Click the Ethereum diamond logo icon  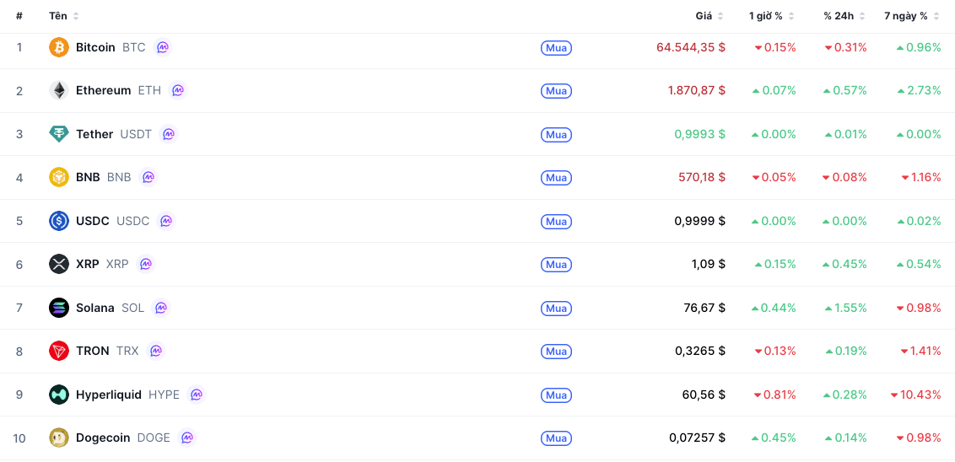pos(59,90)
